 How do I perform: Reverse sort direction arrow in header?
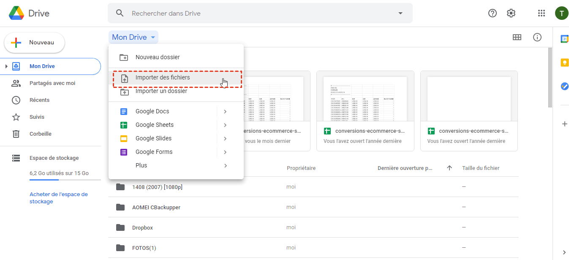pyautogui.click(x=449, y=168)
